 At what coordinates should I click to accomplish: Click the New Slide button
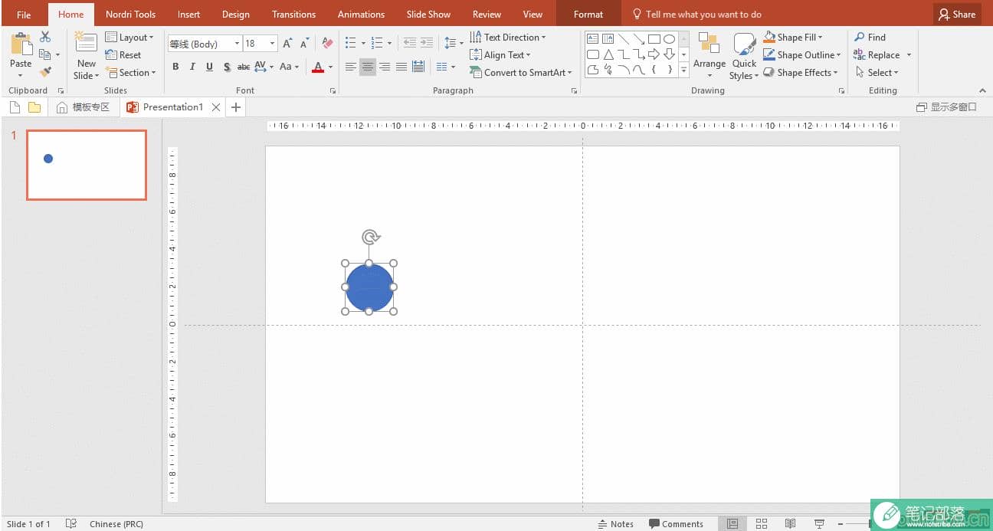pyautogui.click(x=87, y=54)
